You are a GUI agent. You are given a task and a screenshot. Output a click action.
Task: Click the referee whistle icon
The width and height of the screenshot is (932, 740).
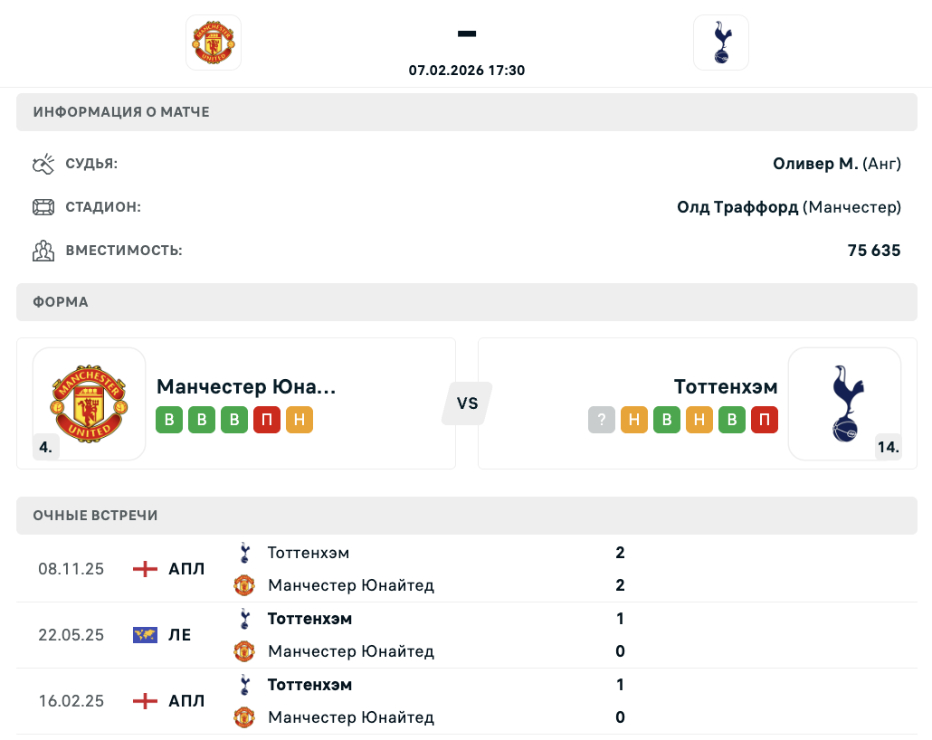(x=43, y=164)
